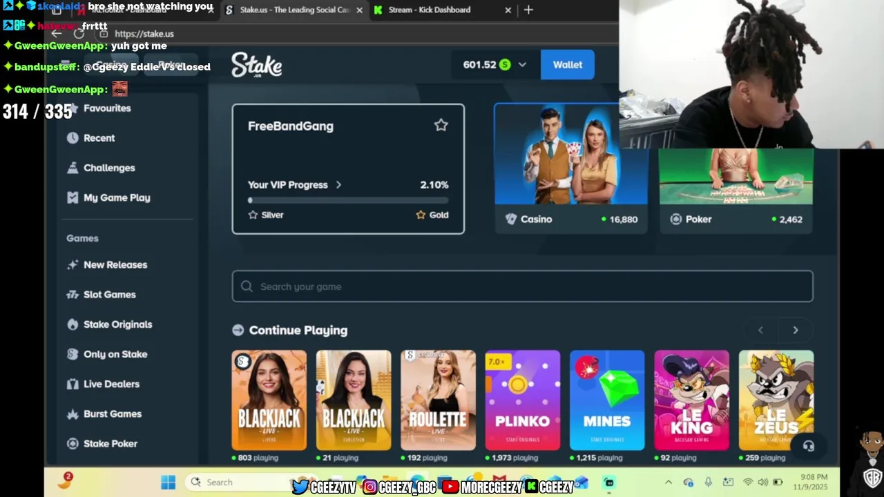Screen dimensions: 884x497
Task: Click the Challenges icon in the sidebar
Action: tap(73, 168)
